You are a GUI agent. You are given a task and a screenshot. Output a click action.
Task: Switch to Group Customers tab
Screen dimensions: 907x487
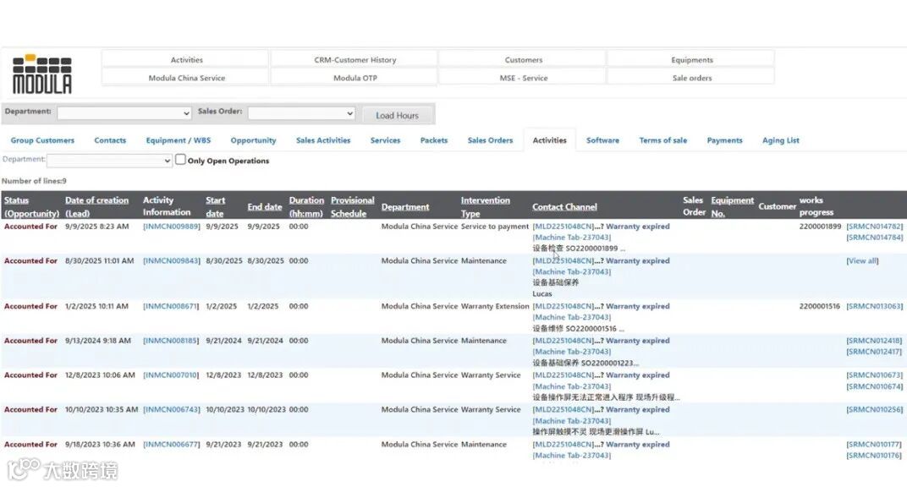point(42,140)
